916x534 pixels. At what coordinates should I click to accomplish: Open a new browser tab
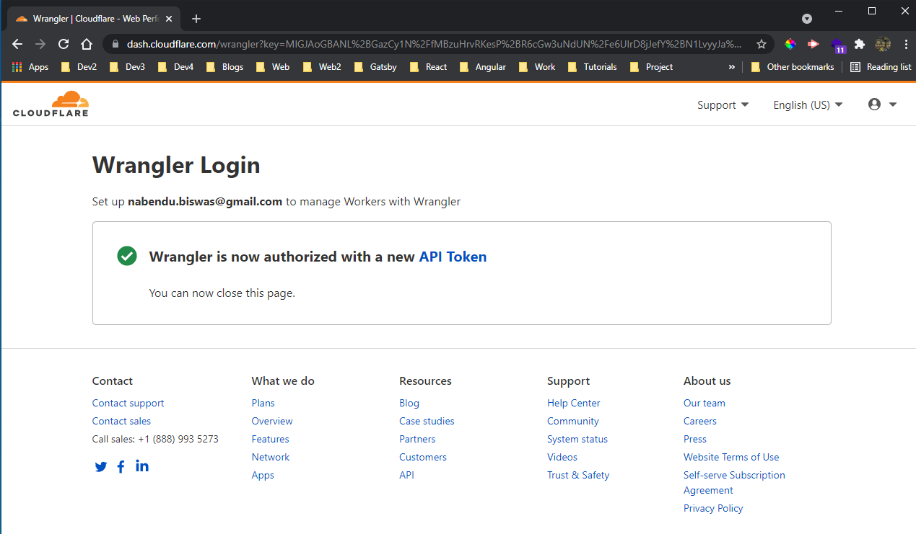(x=196, y=19)
